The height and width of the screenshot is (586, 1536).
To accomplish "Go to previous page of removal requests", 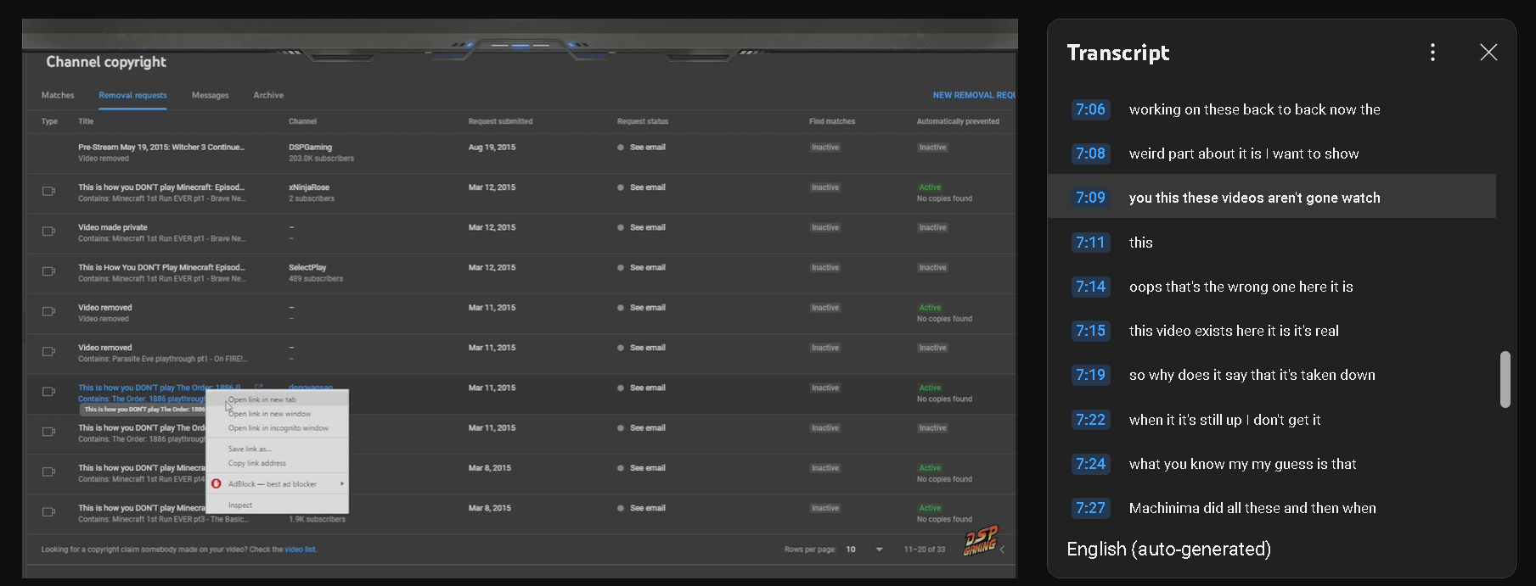I will coord(1003,550).
